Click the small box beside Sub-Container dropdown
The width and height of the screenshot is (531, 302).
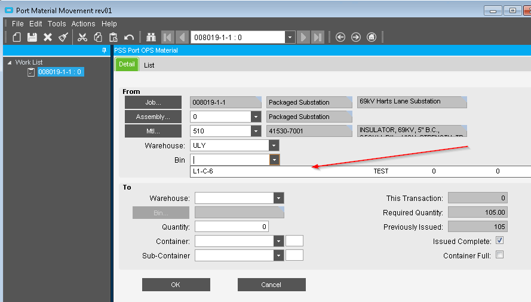coord(294,255)
